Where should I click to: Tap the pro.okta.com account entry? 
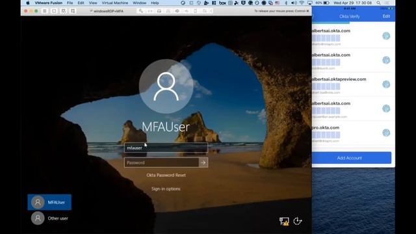pyautogui.click(x=354, y=133)
